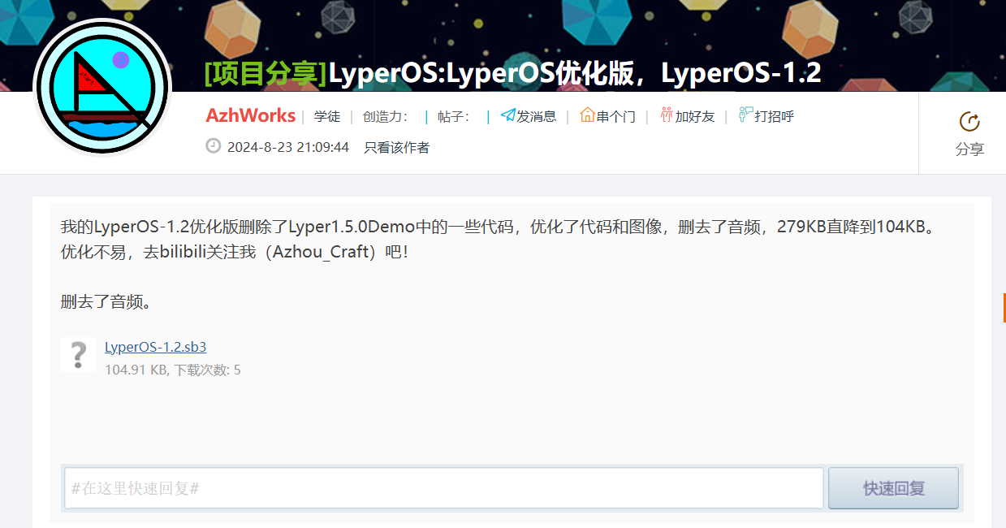Click the 104.91 KB download count text
This screenshot has height=528, width=1006.
173,370
